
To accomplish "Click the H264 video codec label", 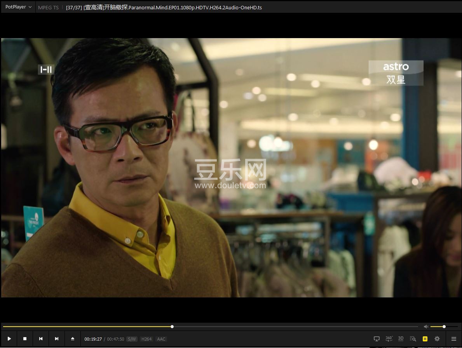I will click(x=146, y=339).
